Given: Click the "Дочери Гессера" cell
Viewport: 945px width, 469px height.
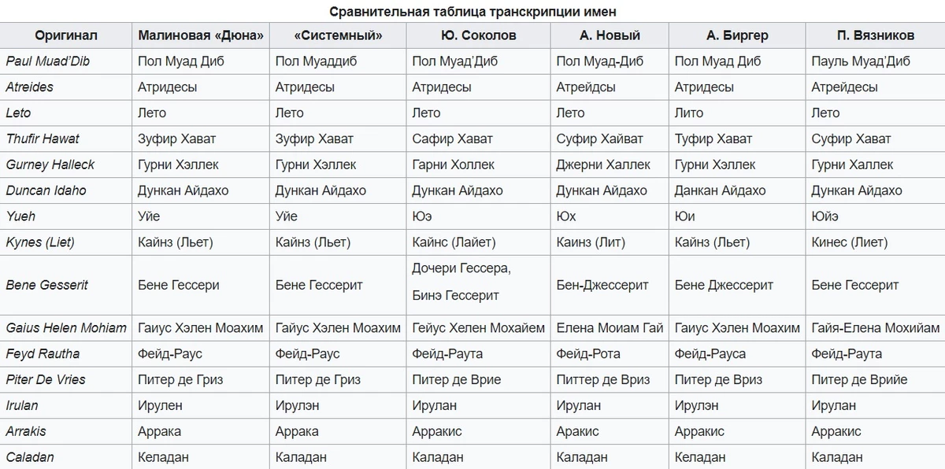Looking at the screenshot, I should [461, 269].
